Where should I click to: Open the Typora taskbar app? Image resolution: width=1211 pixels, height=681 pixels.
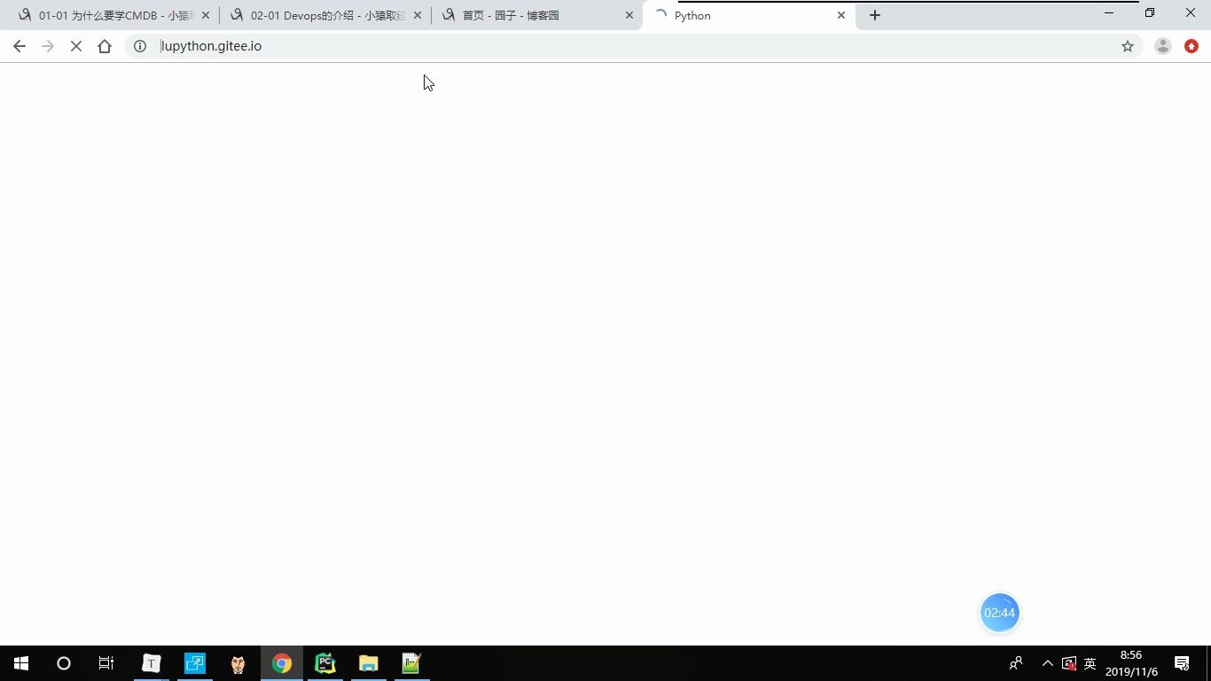point(152,663)
